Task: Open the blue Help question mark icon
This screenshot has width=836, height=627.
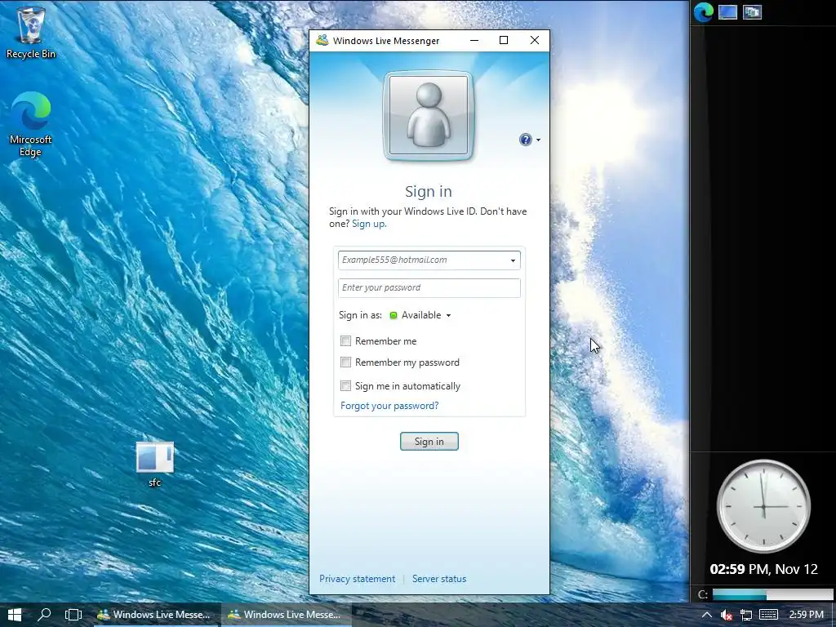Action: tap(525, 140)
